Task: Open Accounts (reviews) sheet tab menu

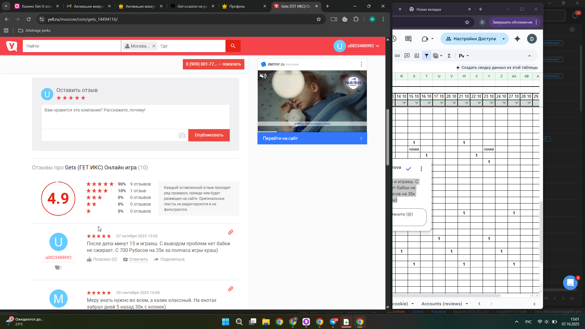Action: [x=467, y=304]
